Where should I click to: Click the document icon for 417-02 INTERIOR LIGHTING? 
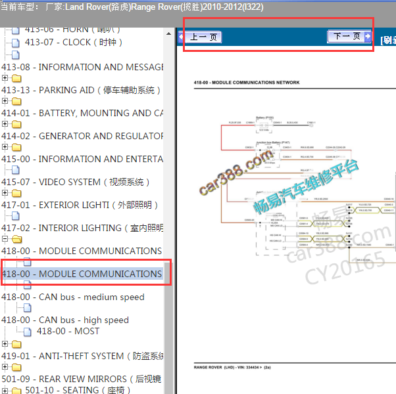click(16, 216)
